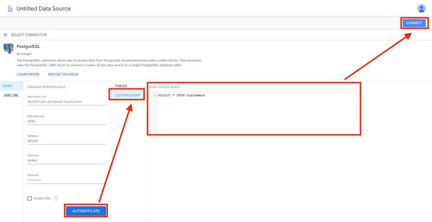Open the user account avatar

[x=421, y=9]
